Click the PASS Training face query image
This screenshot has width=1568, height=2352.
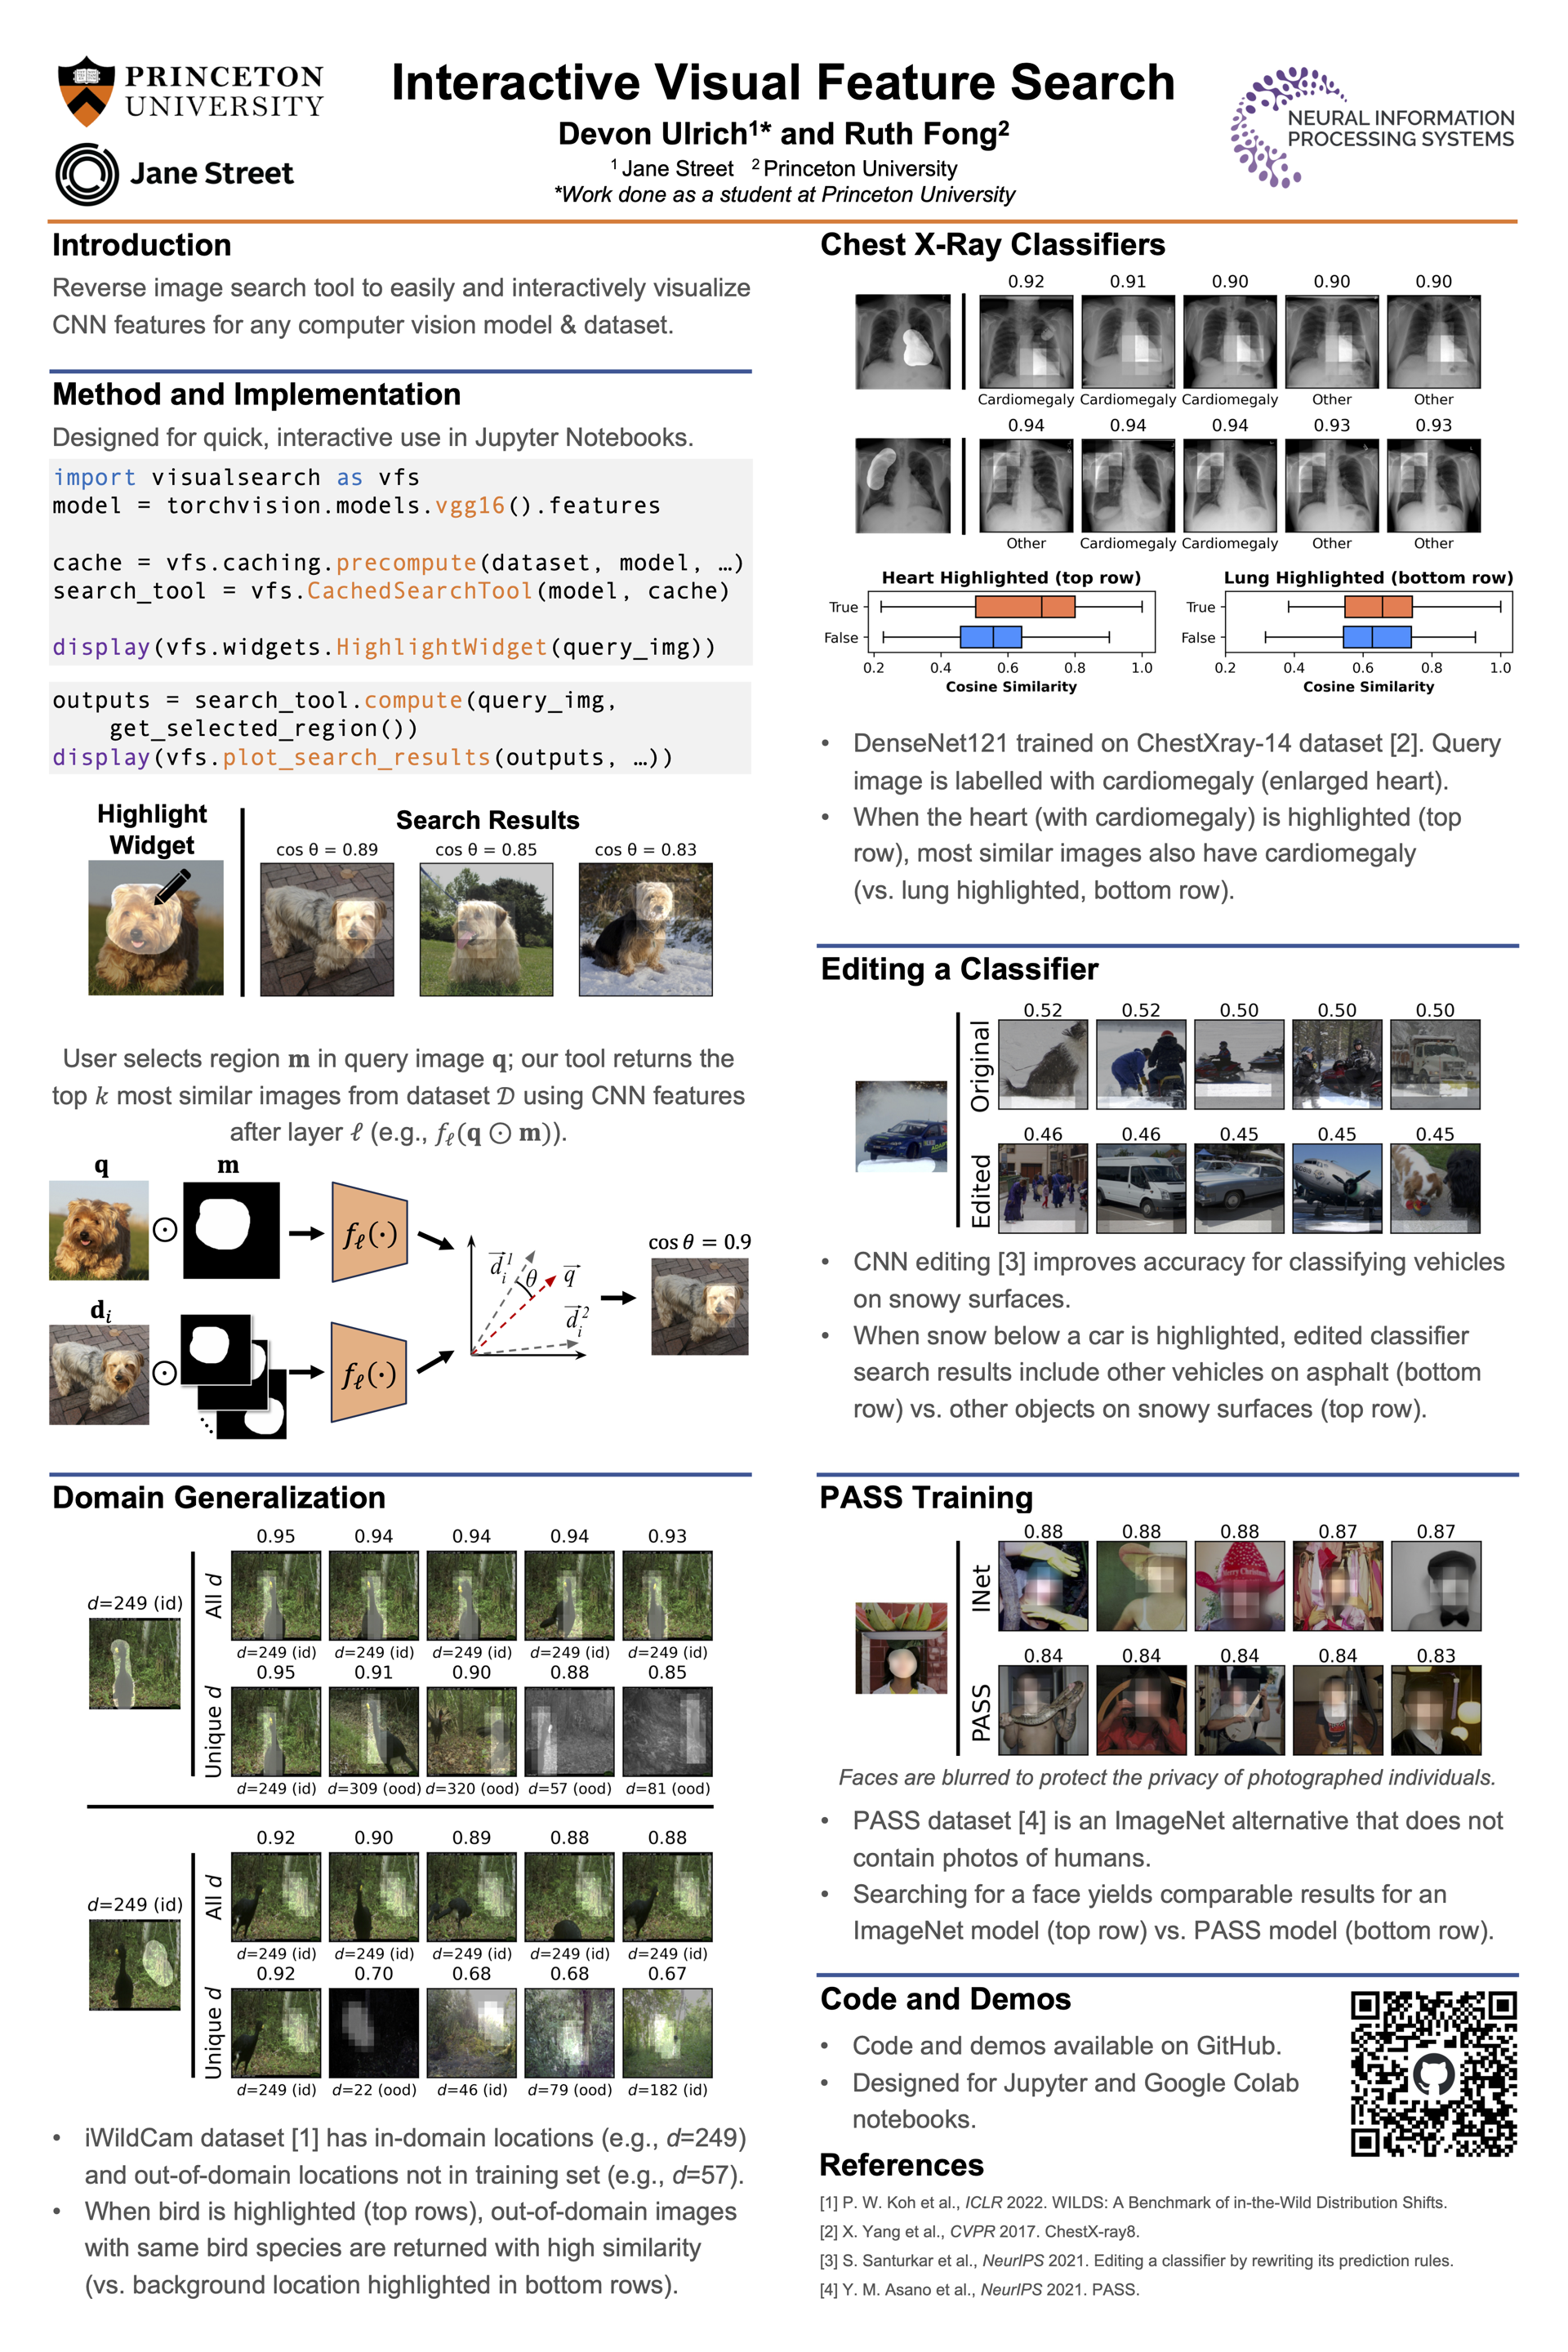coord(901,1647)
